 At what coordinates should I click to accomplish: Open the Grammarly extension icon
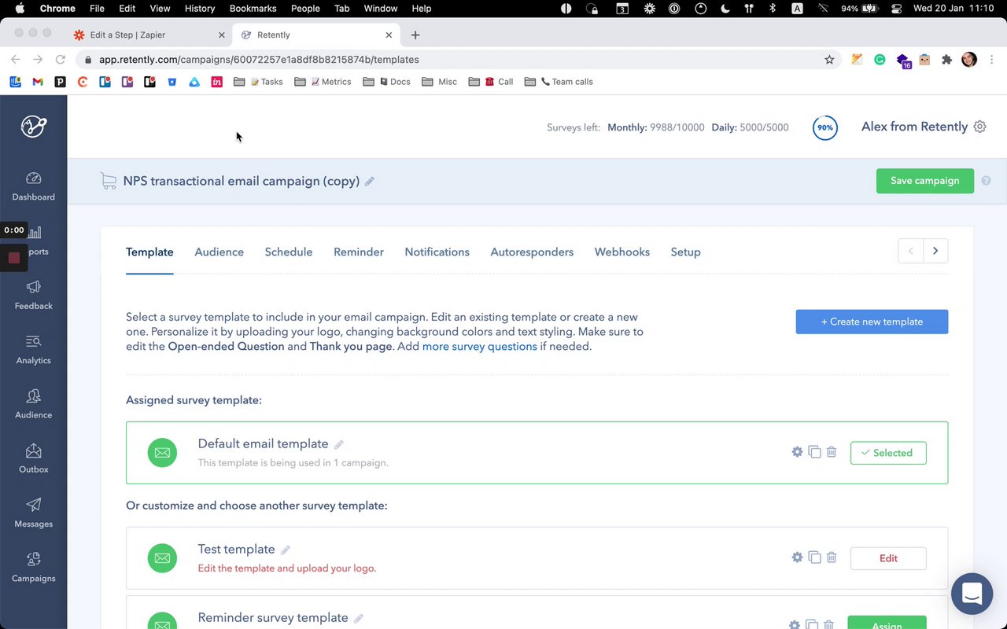pos(880,60)
